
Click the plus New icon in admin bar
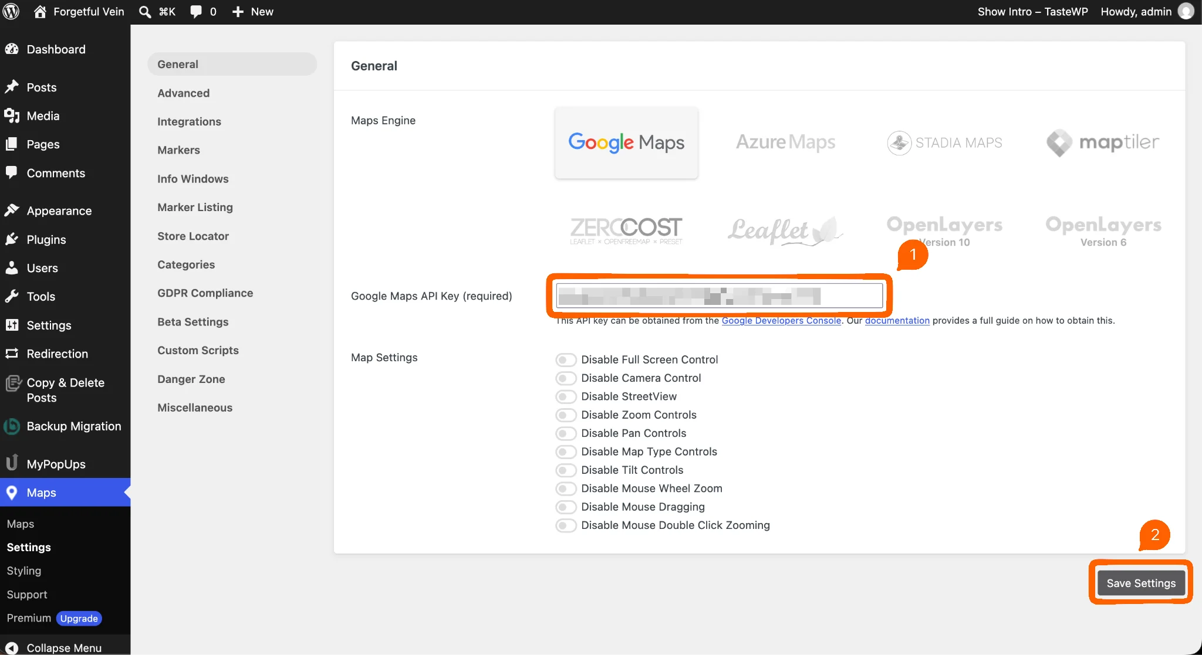pyautogui.click(x=238, y=12)
